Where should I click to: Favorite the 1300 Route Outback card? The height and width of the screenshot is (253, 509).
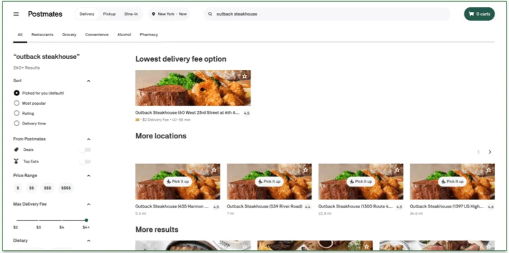click(x=397, y=170)
